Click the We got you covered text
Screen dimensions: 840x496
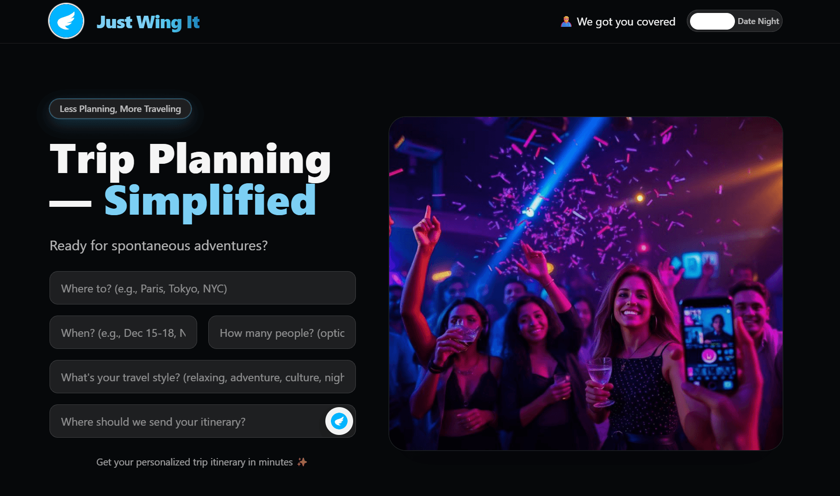point(625,21)
